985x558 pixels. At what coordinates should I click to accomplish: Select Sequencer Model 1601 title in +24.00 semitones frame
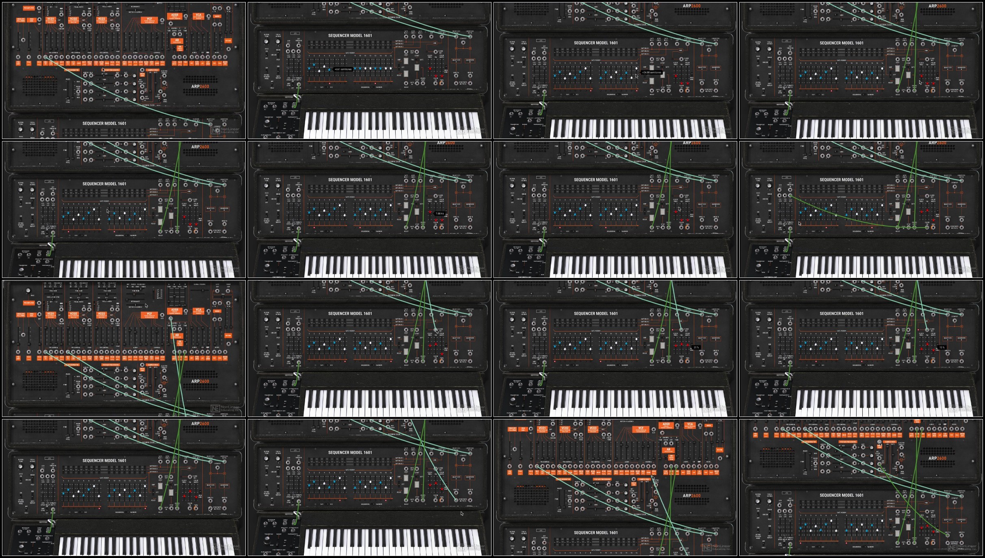tap(596, 43)
